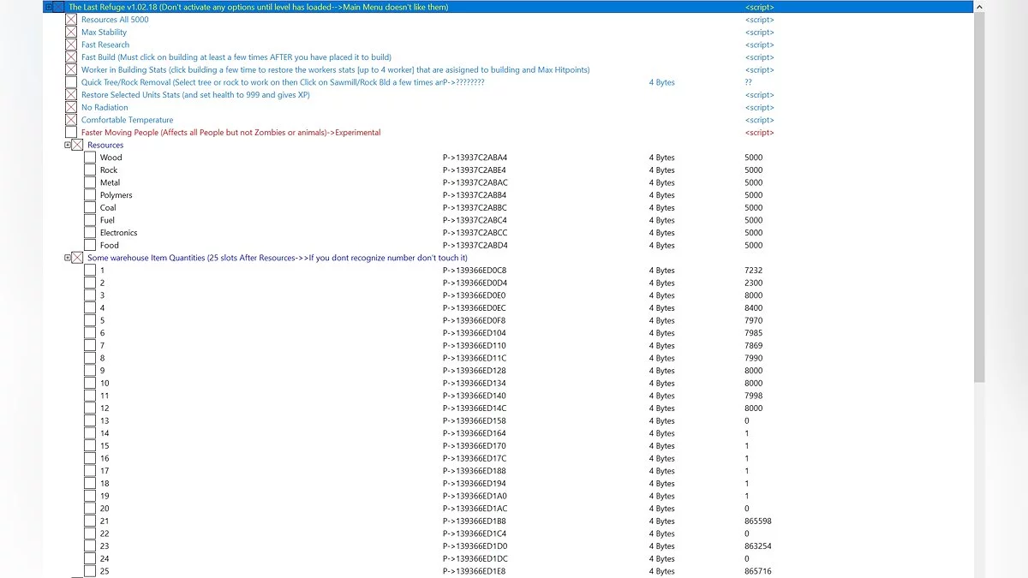Click the Food address P->13937C2ABD4
The height and width of the screenshot is (578, 1028).
475,246
